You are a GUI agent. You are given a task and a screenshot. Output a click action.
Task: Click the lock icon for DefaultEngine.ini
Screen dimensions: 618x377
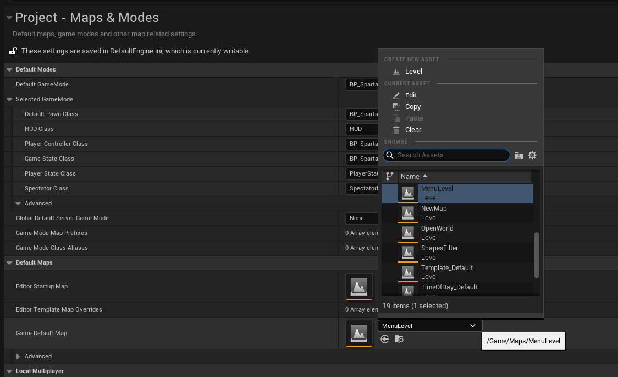tap(13, 51)
